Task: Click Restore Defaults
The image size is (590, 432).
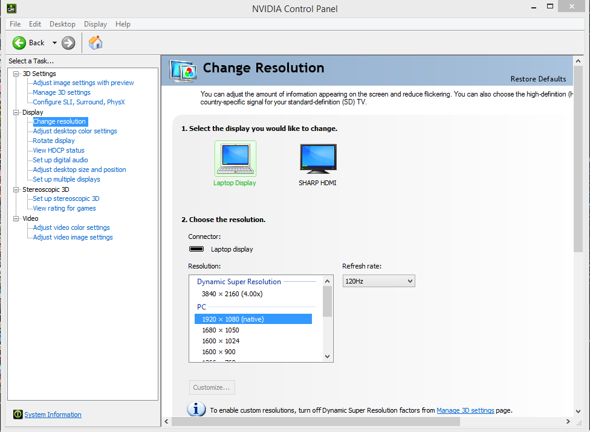Action: tap(538, 79)
